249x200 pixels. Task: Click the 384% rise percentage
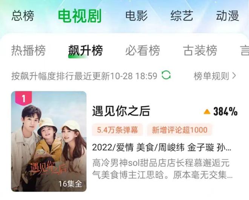[225, 112]
